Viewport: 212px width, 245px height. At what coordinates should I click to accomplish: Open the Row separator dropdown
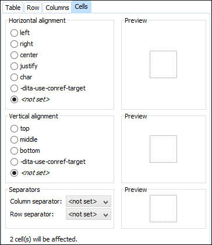coord(89,214)
